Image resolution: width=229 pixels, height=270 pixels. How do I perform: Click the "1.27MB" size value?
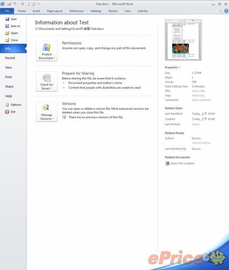tap(197, 73)
